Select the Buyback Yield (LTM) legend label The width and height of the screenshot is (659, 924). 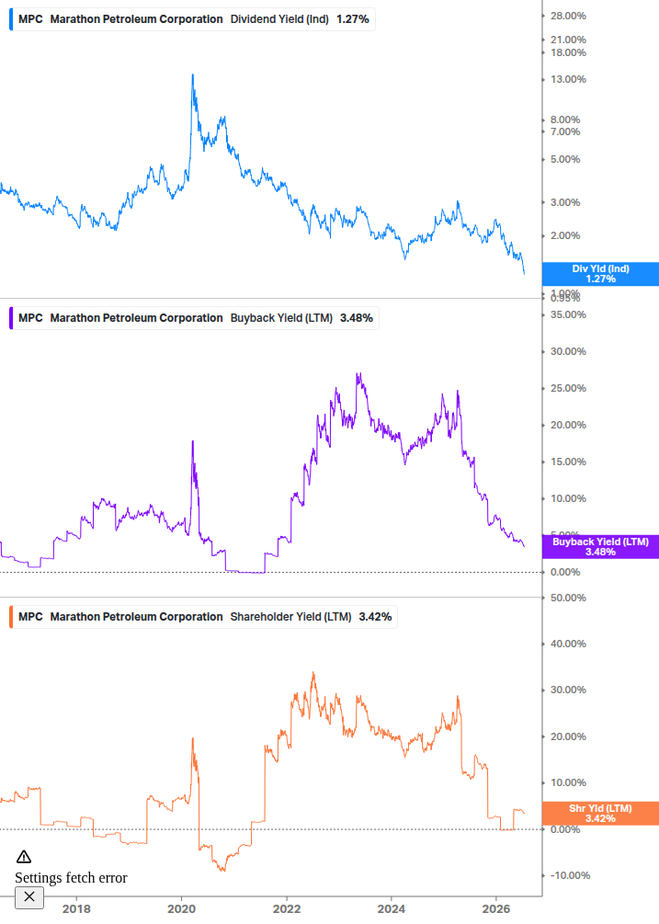point(281,317)
